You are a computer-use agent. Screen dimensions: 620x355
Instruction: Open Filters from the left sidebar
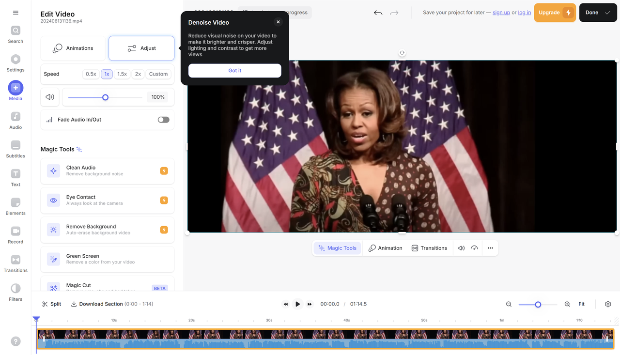(15, 292)
